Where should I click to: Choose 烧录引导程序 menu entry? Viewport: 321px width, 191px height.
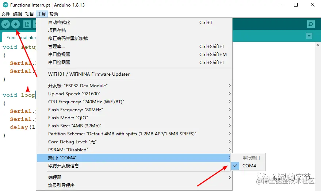[134, 185]
